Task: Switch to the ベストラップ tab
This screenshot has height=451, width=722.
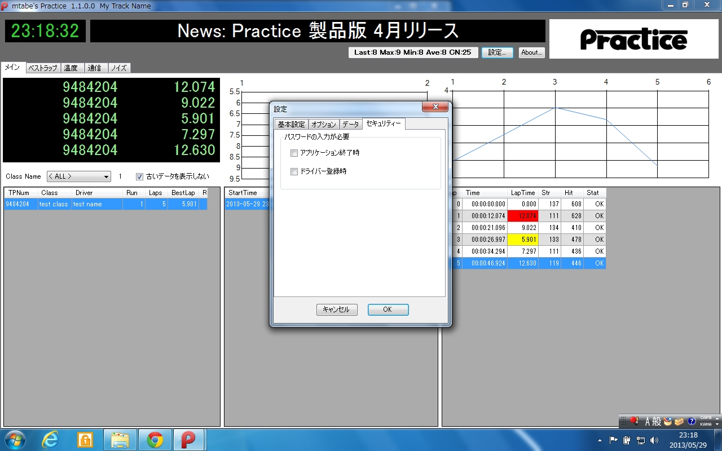Action: click(43, 67)
